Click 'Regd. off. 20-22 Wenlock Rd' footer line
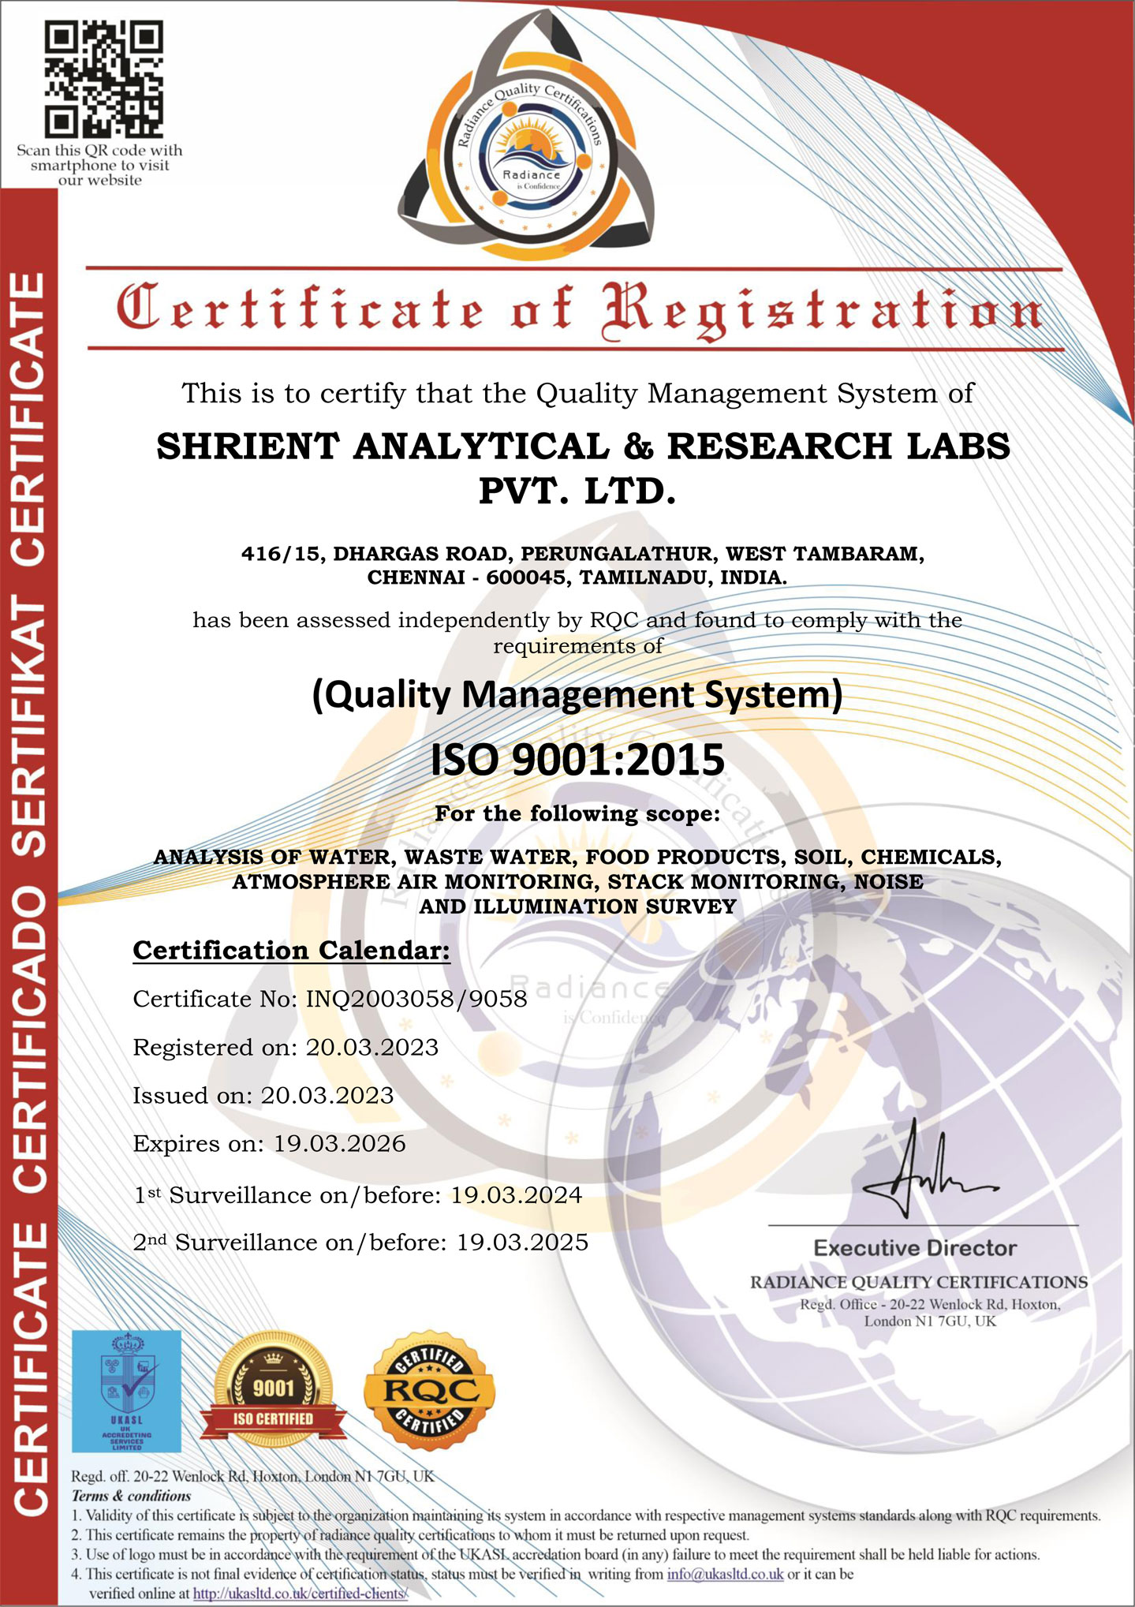The image size is (1135, 1607). pyautogui.click(x=252, y=1476)
